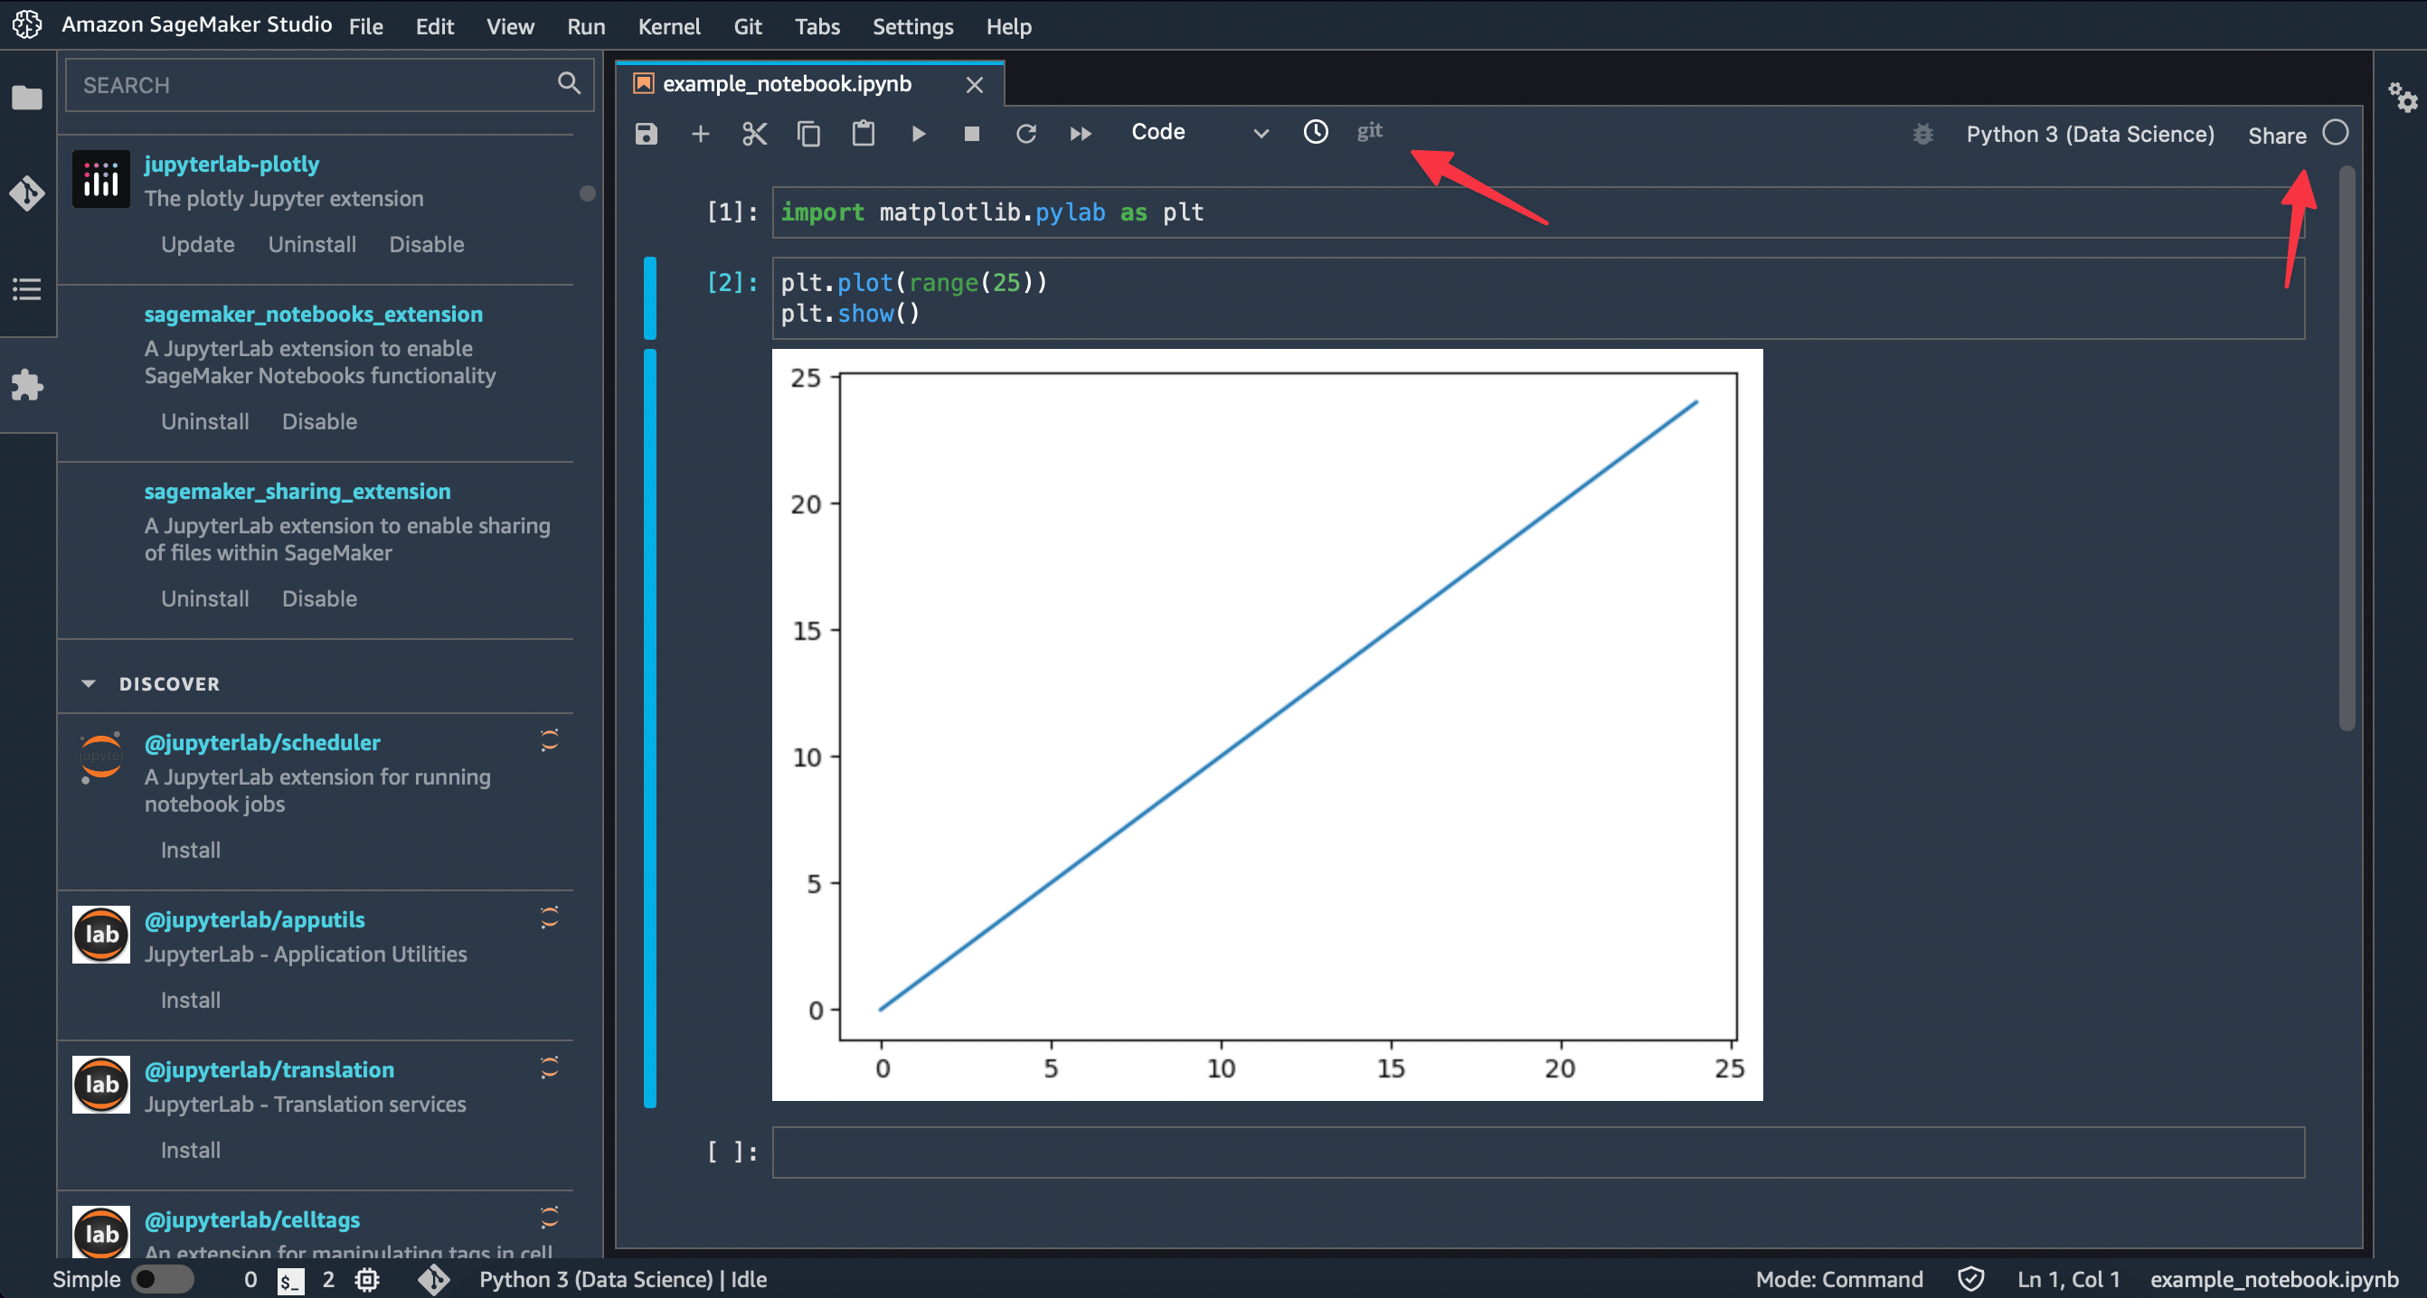Image resolution: width=2427 pixels, height=1298 pixels.
Task: Open the Run menu
Action: (585, 26)
